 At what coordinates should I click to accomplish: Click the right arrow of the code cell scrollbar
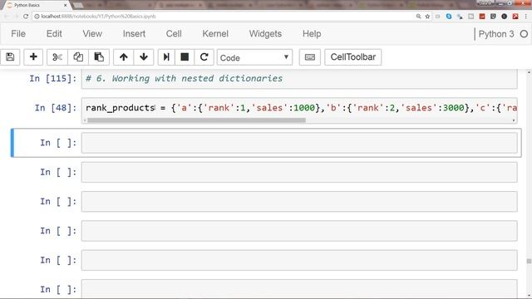[x=514, y=120]
